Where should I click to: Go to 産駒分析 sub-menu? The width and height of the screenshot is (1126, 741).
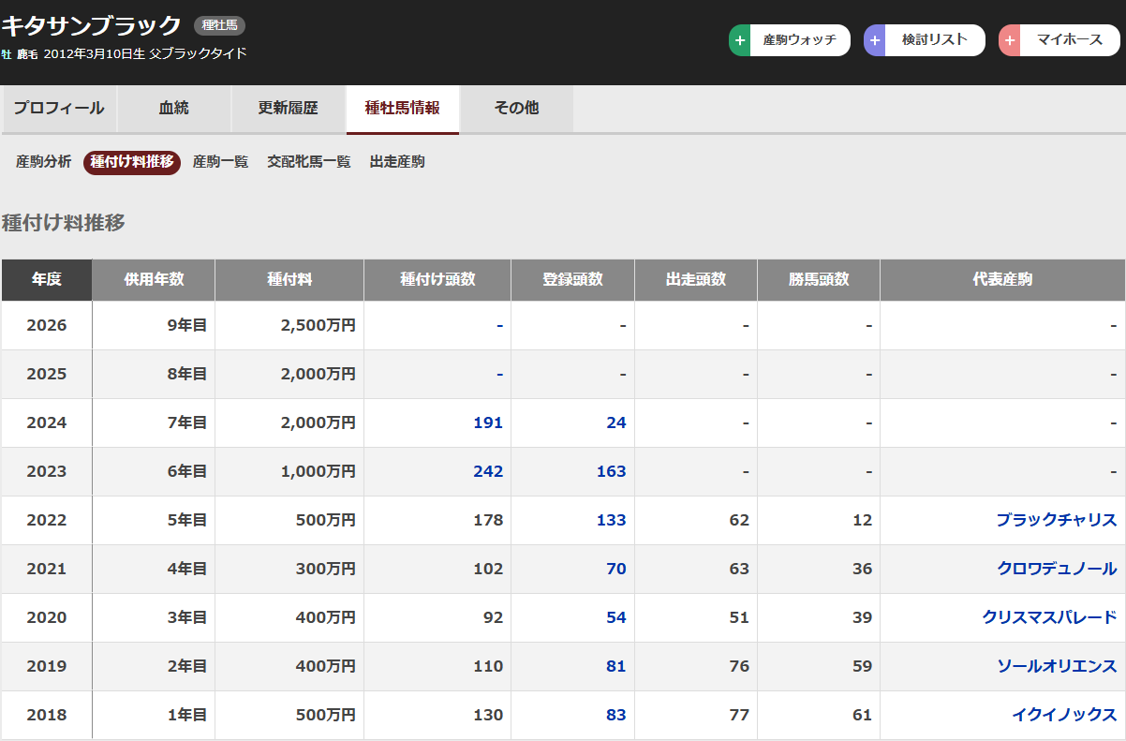[43, 162]
